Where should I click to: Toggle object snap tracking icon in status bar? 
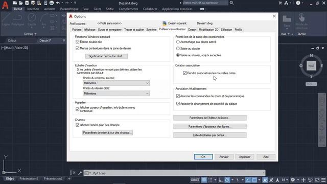click(x=248, y=180)
